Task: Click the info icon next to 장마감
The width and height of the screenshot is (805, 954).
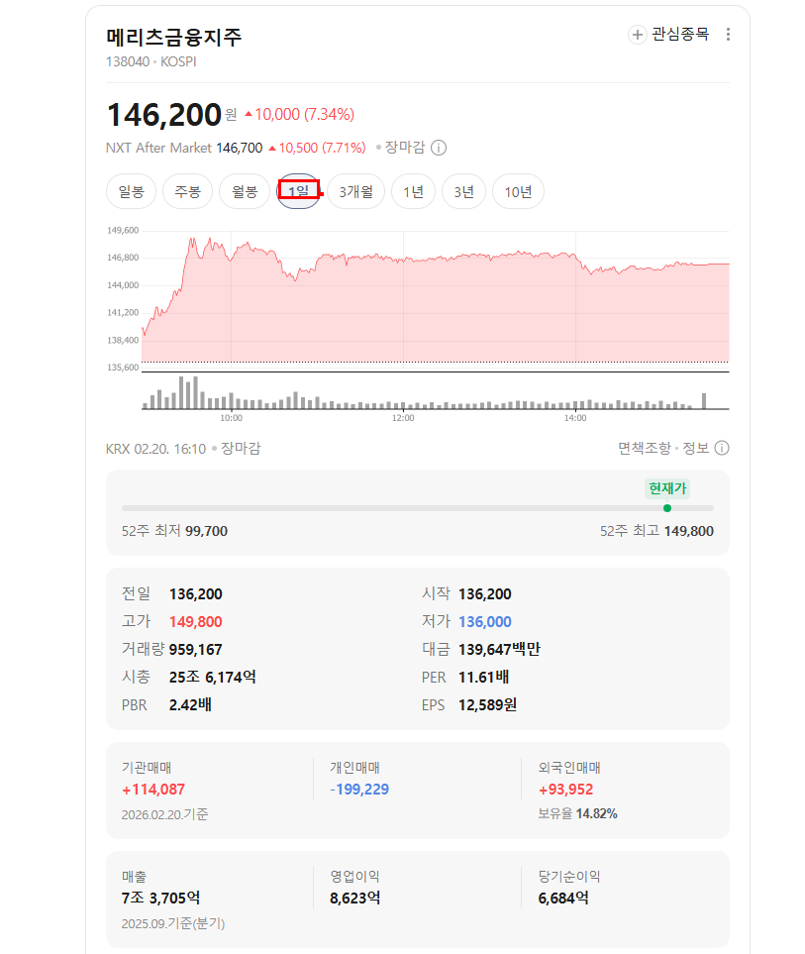Action: tap(439, 148)
